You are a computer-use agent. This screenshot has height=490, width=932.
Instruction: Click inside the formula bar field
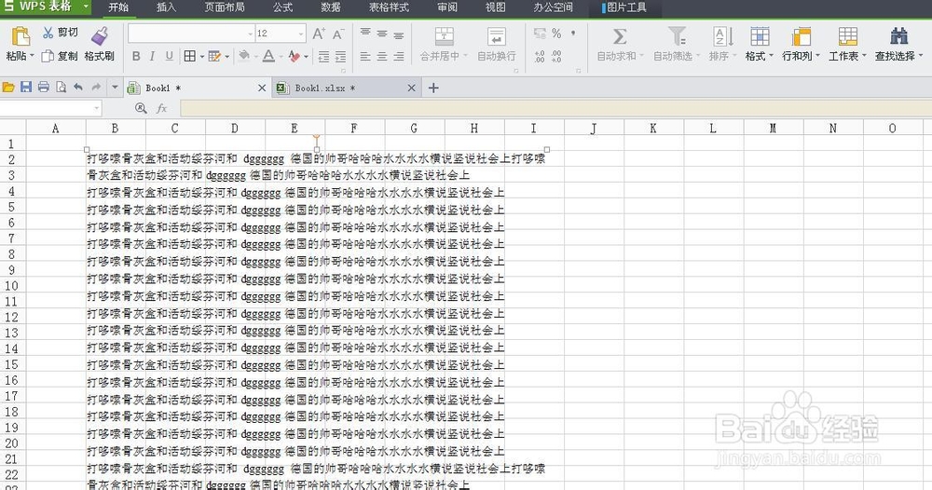tap(555, 108)
